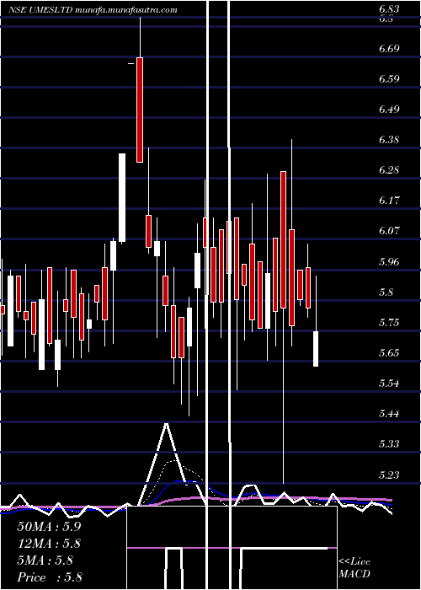Click the 5.8 price axis label
The image size is (421, 590).
coord(386,292)
